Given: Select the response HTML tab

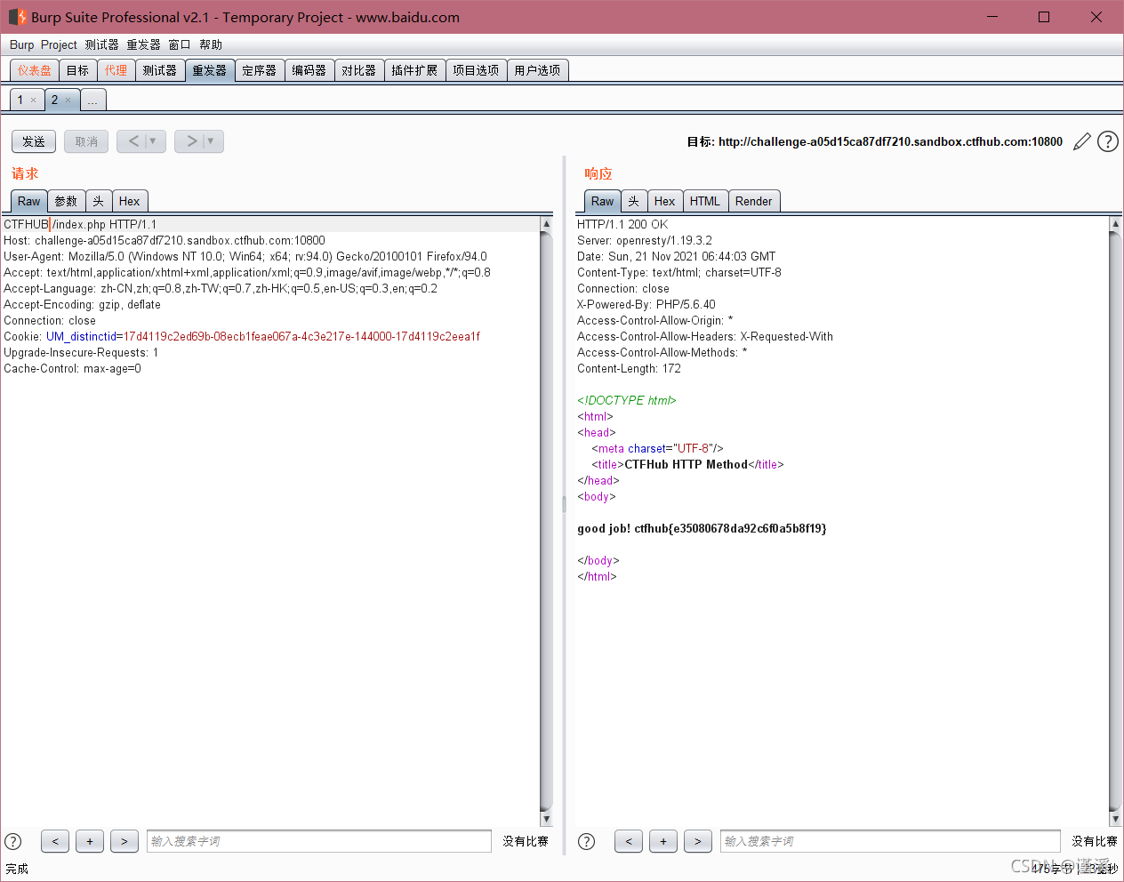Looking at the screenshot, I should (705, 201).
